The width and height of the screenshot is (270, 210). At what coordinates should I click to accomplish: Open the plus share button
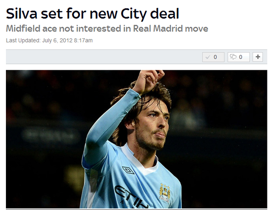[258, 57]
